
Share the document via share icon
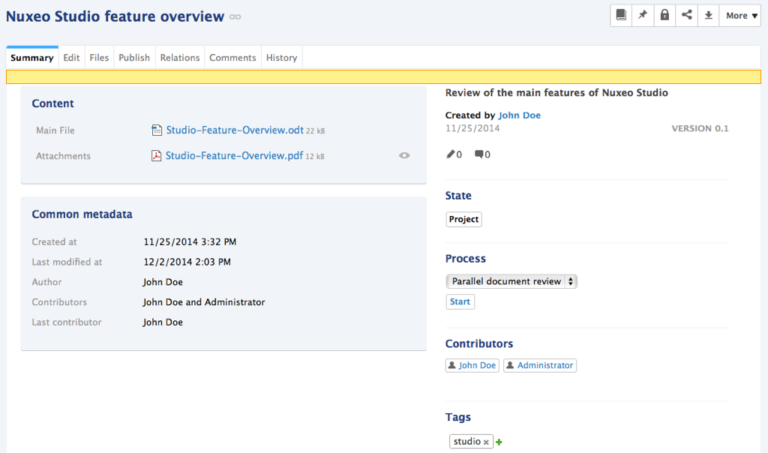(x=687, y=15)
